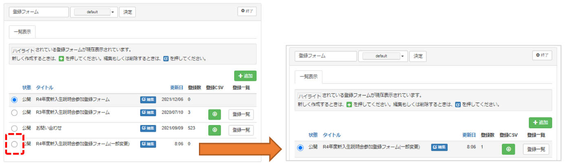565x164 pixels.
Task: Open default dropdown in right panel
Action: [382, 56]
